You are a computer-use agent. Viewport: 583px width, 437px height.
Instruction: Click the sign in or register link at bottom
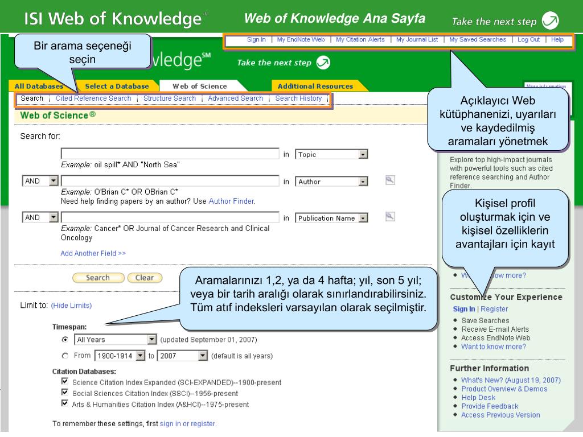pyautogui.click(x=188, y=423)
